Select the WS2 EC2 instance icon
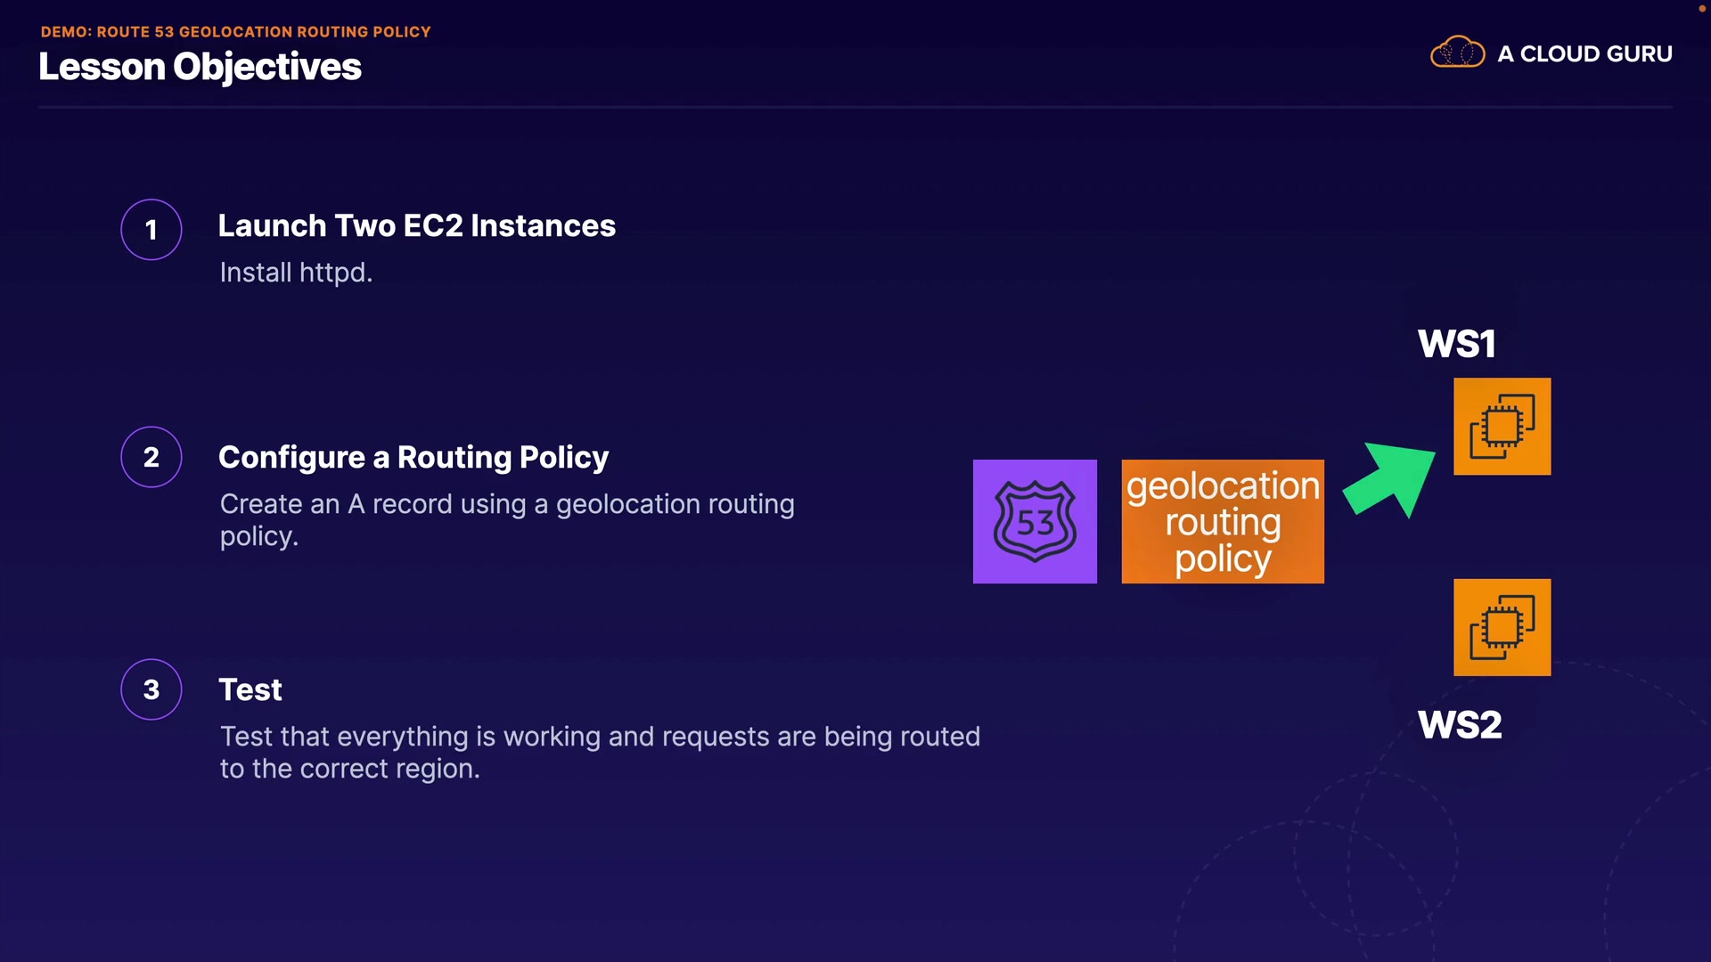Viewport: 1711px width, 962px height. point(1502,627)
